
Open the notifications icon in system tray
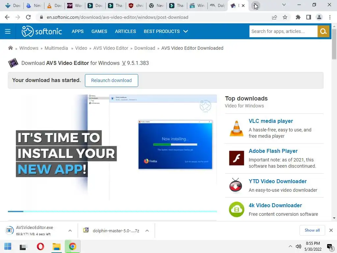[330, 247]
